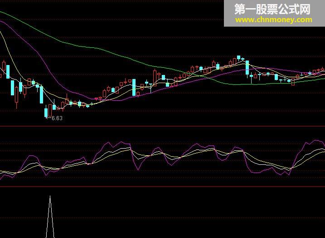Select the tall cyan candle near chart center

(x=134, y=88)
